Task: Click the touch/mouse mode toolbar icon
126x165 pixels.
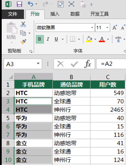Action: (60, 4)
